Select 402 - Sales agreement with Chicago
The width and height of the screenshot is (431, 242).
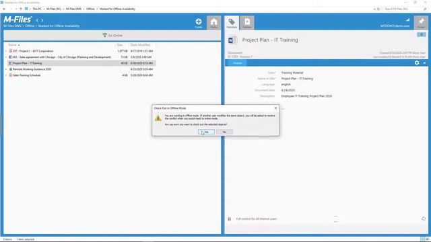(62, 57)
